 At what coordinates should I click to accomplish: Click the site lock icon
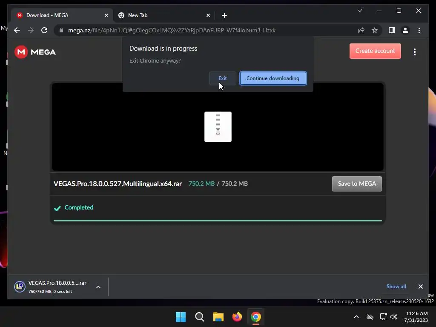[x=61, y=30]
